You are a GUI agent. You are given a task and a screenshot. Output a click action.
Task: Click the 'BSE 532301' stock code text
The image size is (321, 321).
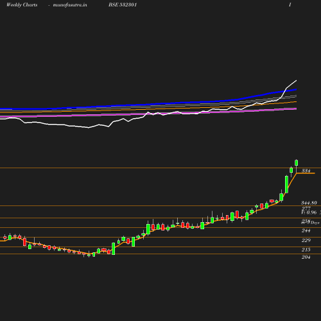[123, 4]
